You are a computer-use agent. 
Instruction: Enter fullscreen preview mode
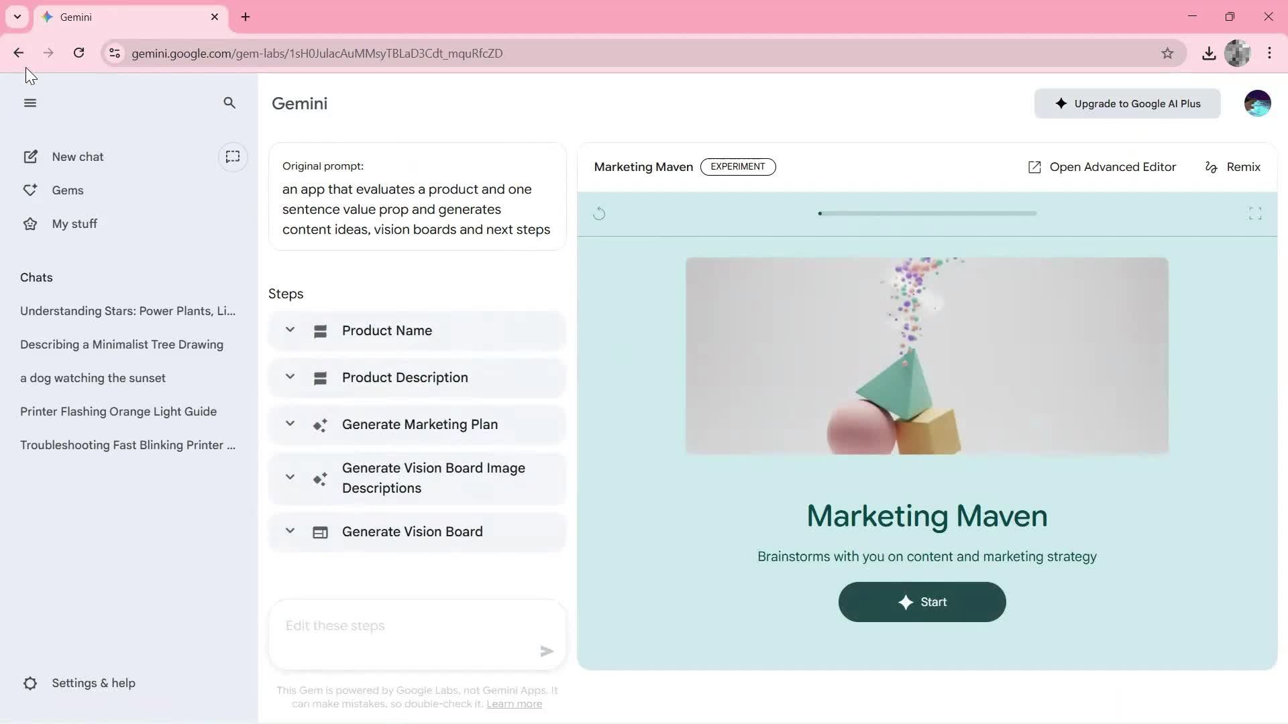pyautogui.click(x=1255, y=214)
